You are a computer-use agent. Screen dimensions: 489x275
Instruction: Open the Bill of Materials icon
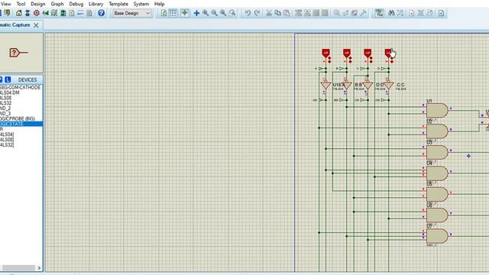pyautogui.click(x=72, y=13)
